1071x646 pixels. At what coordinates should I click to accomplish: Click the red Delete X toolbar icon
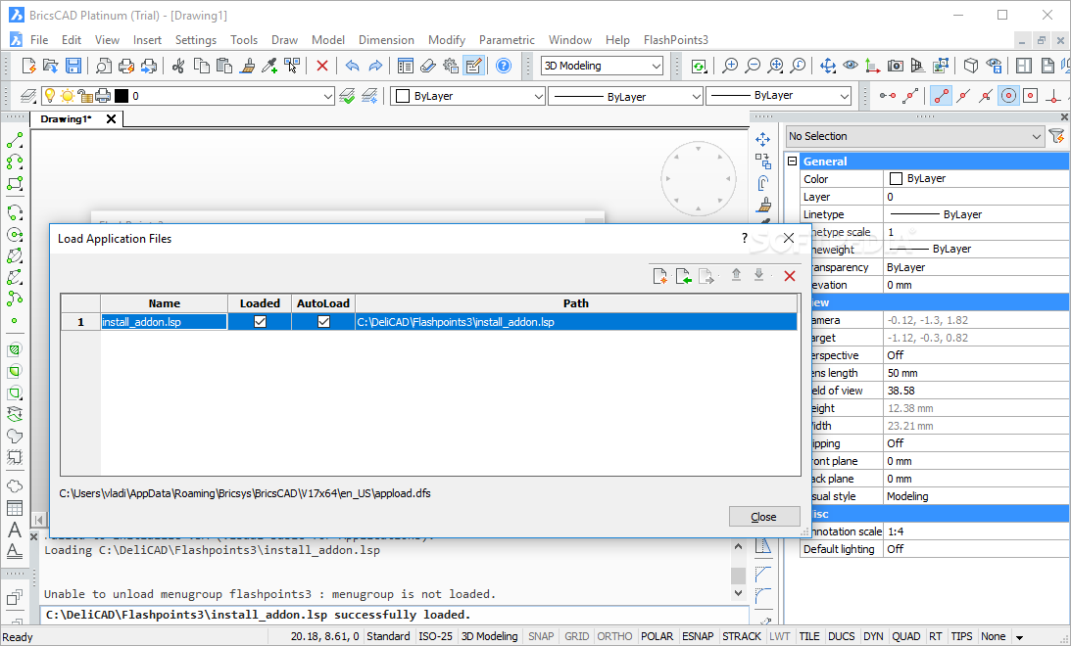click(x=322, y=67)
